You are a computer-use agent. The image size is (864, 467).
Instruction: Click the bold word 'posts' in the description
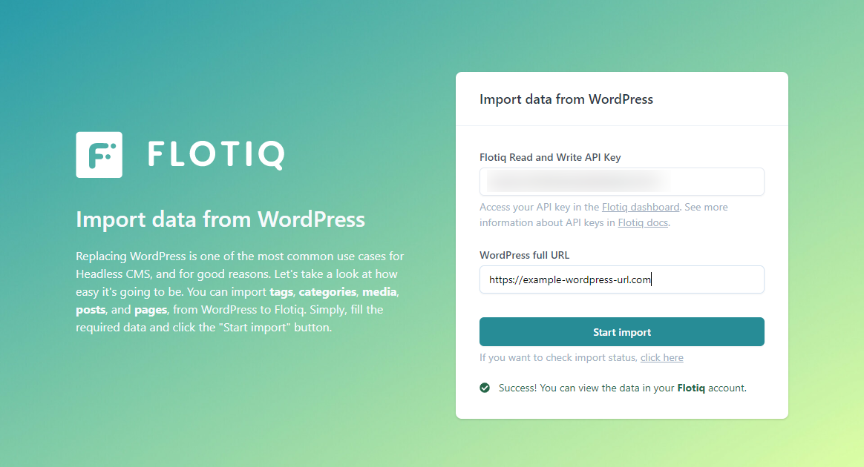coord(91,310)
